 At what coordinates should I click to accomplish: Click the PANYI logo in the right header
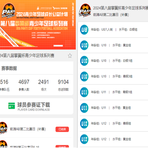click(85, 10)
